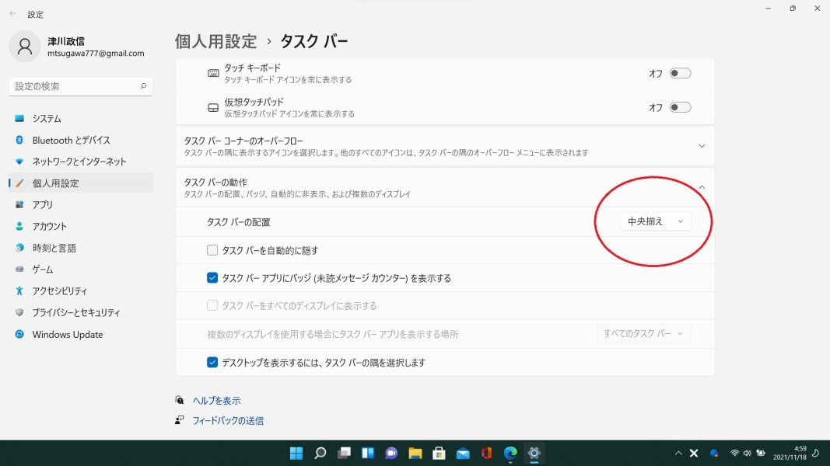
Task: Check タスク バーを自動的に隠す checkbox
Action: click(212, 250)
